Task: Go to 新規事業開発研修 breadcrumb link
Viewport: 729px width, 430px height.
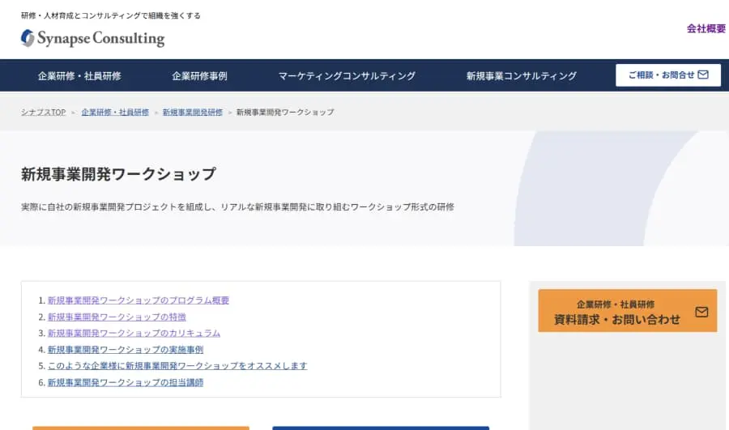Action: click(x=193, y=112)
